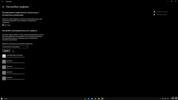
Task: Open File Explorer folder icon in taskbar
Action: 99,99
